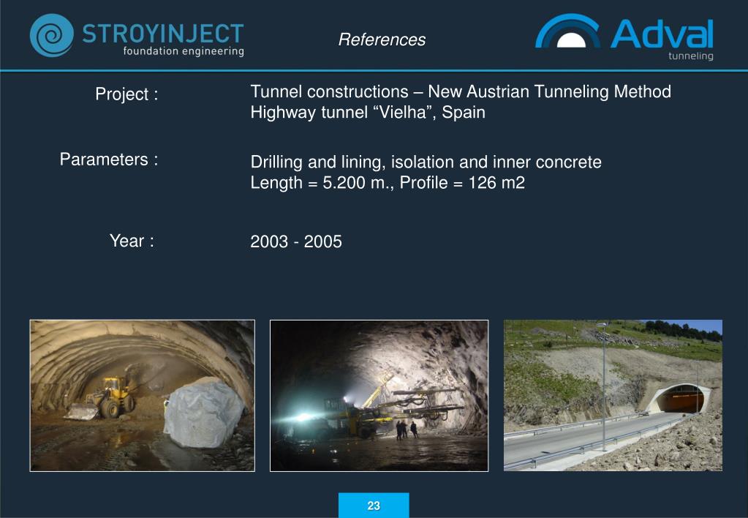Screen dimensions: 748x518
Task: Click the slide number 23 box
Action: [x=374, y=506]
